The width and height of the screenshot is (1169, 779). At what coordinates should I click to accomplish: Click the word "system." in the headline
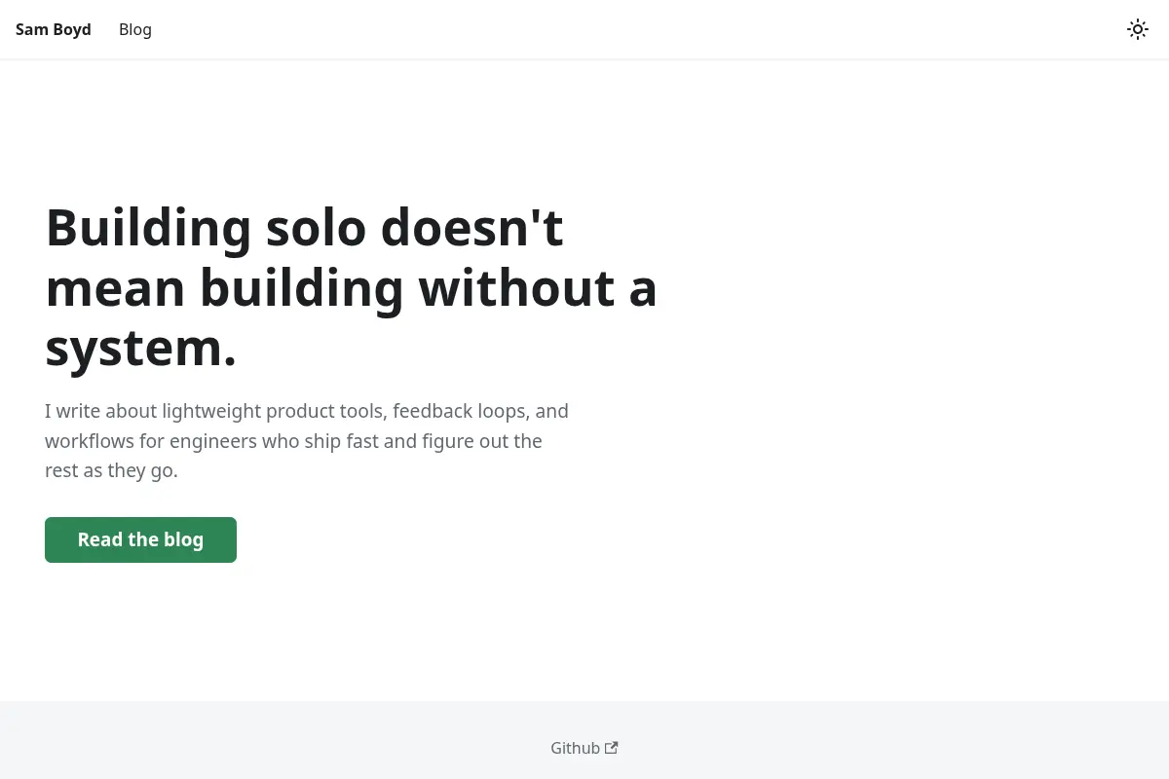141,349
